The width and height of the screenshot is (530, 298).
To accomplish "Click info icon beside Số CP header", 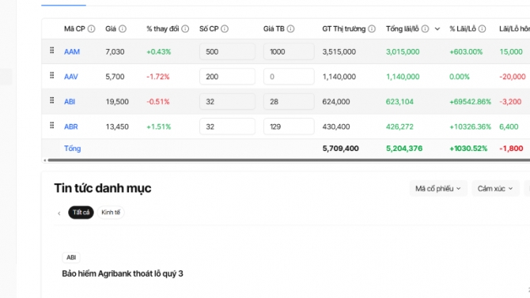I will pyautogui.click(x=225, y=29).
